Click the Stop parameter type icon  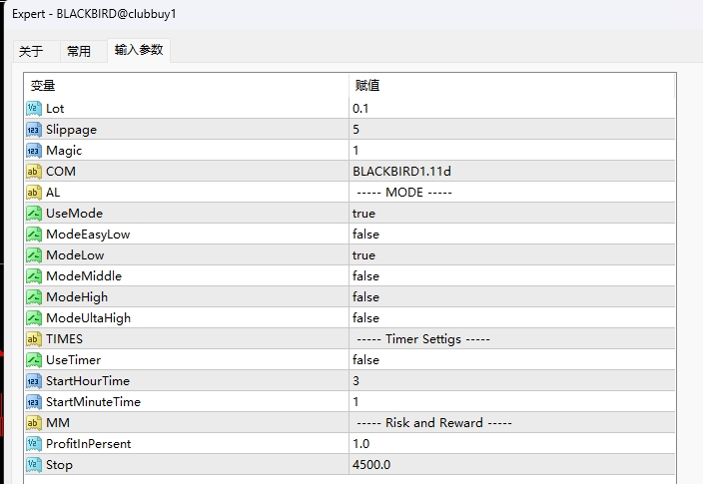coord(33,465)
